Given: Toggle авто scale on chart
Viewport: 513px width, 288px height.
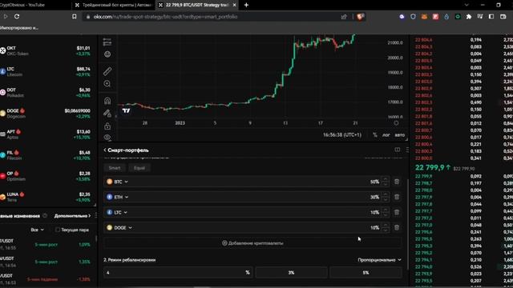Looking at the screenshot, I should 399,135.
